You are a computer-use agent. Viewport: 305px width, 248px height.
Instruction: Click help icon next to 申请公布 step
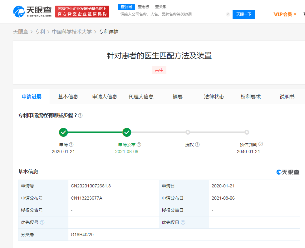[x=139, y=145]
